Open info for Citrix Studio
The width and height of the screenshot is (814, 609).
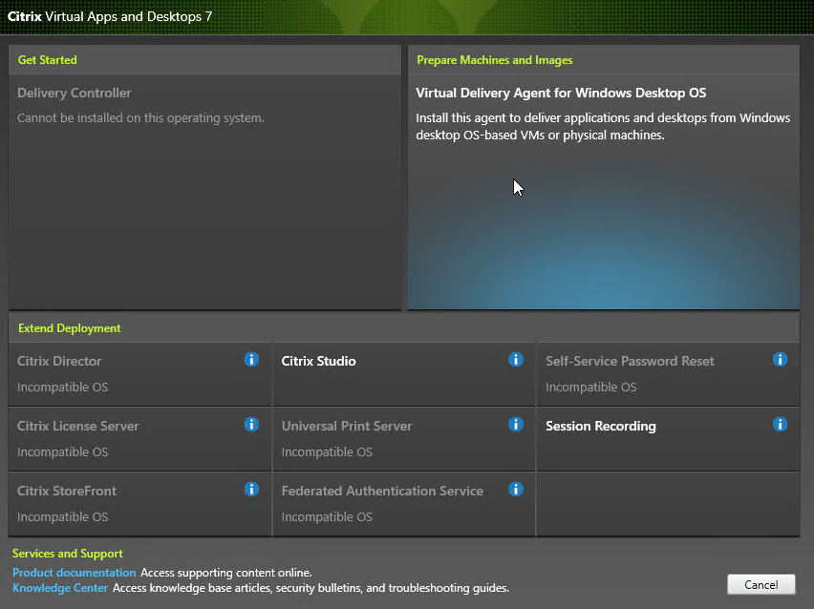516,360
